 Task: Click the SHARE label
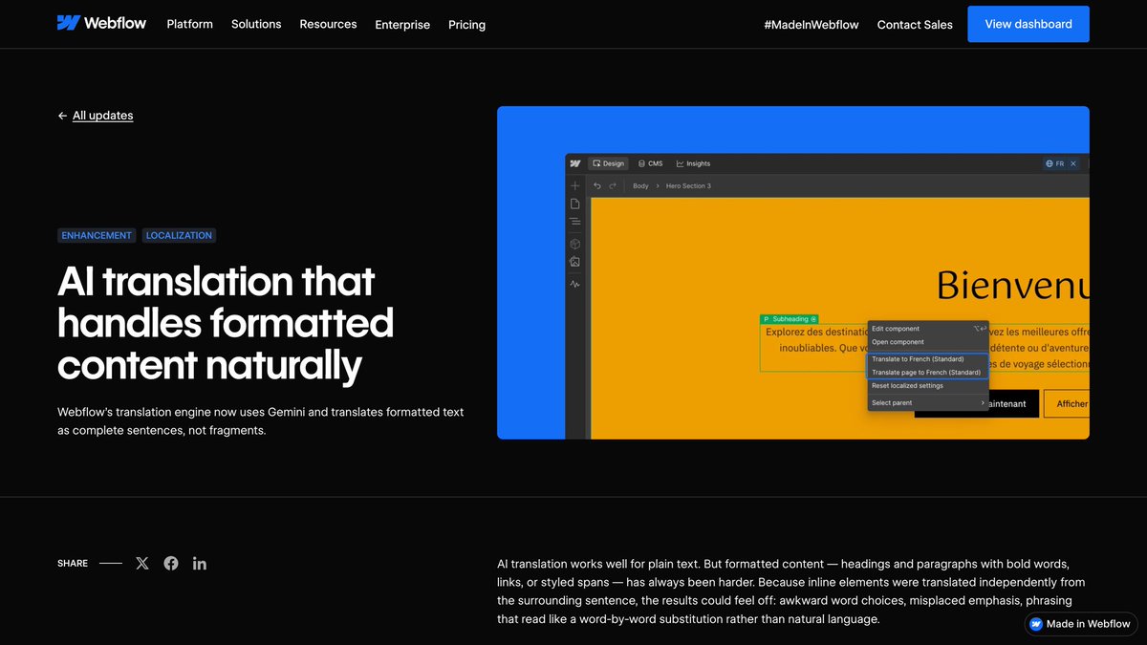[x=73, y=564]
